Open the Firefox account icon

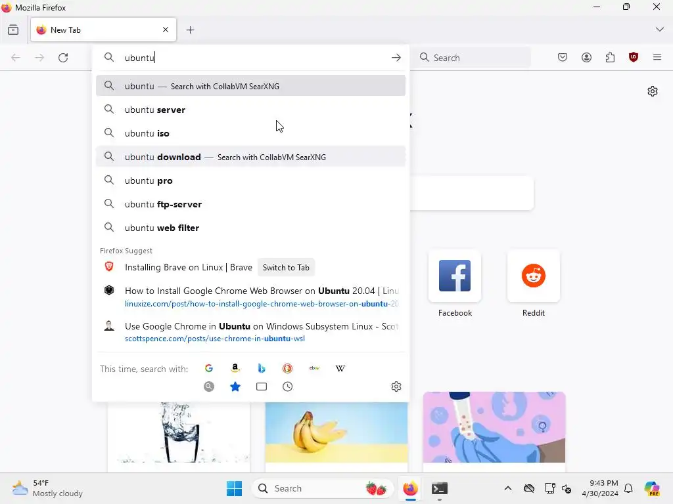(x=586, y=58)
